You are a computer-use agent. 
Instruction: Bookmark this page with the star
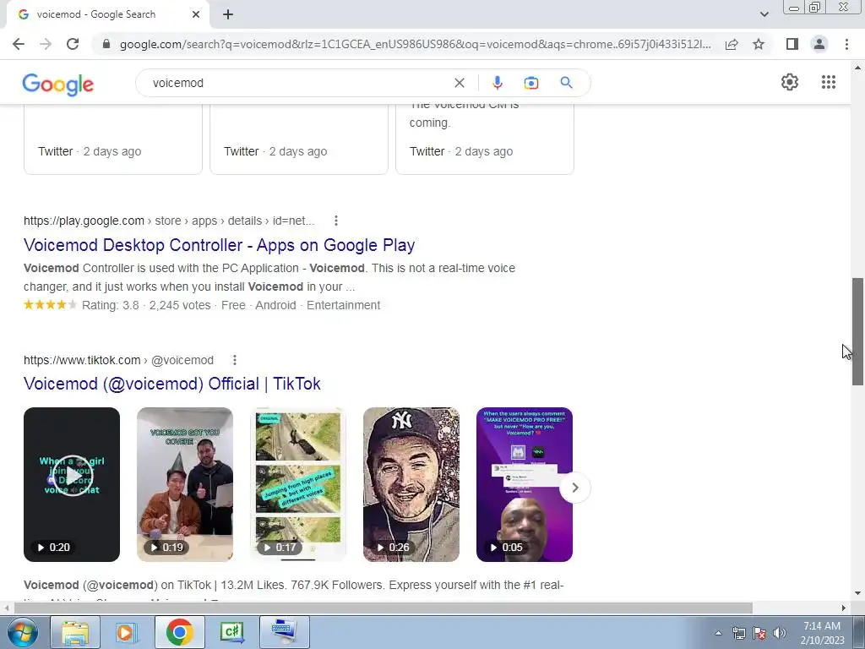pyautogui.click(x=759, y=44)
